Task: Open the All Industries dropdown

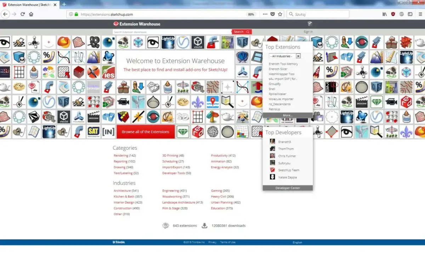Action: click(285, 56)
